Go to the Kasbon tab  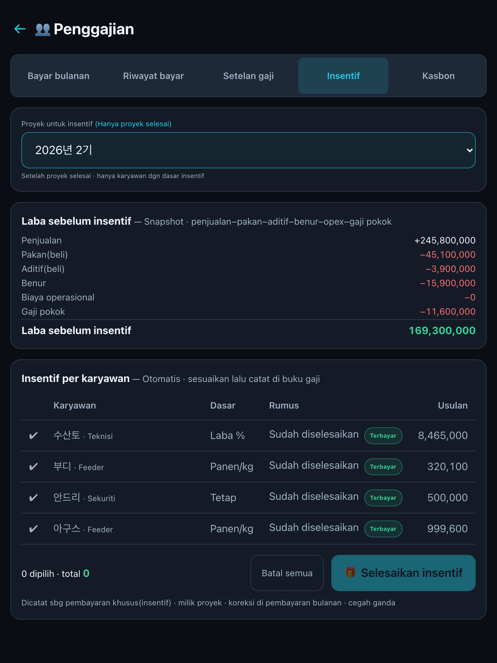(438, 76)
